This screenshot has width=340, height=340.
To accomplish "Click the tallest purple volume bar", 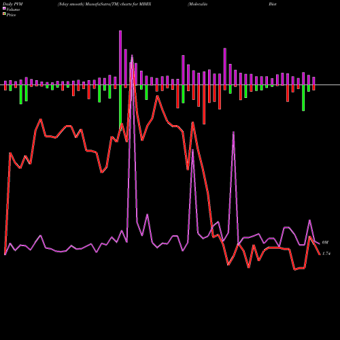I will point(120,58).
